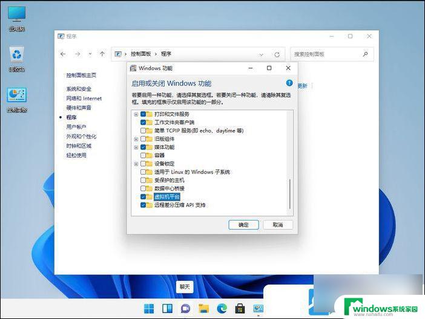The image size is (425, 319).
Task: Select the 控制面板 desktop shortcut icon
Action: coord(17,100)
